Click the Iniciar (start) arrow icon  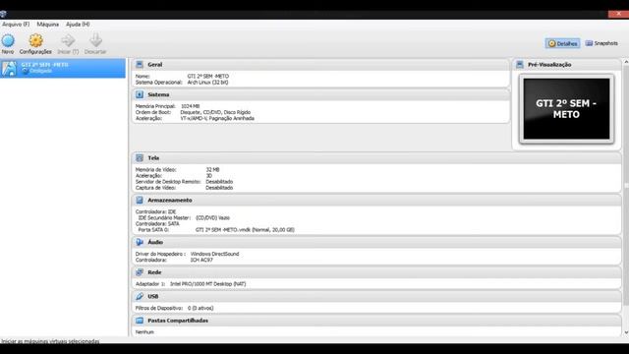coord(68,40)
